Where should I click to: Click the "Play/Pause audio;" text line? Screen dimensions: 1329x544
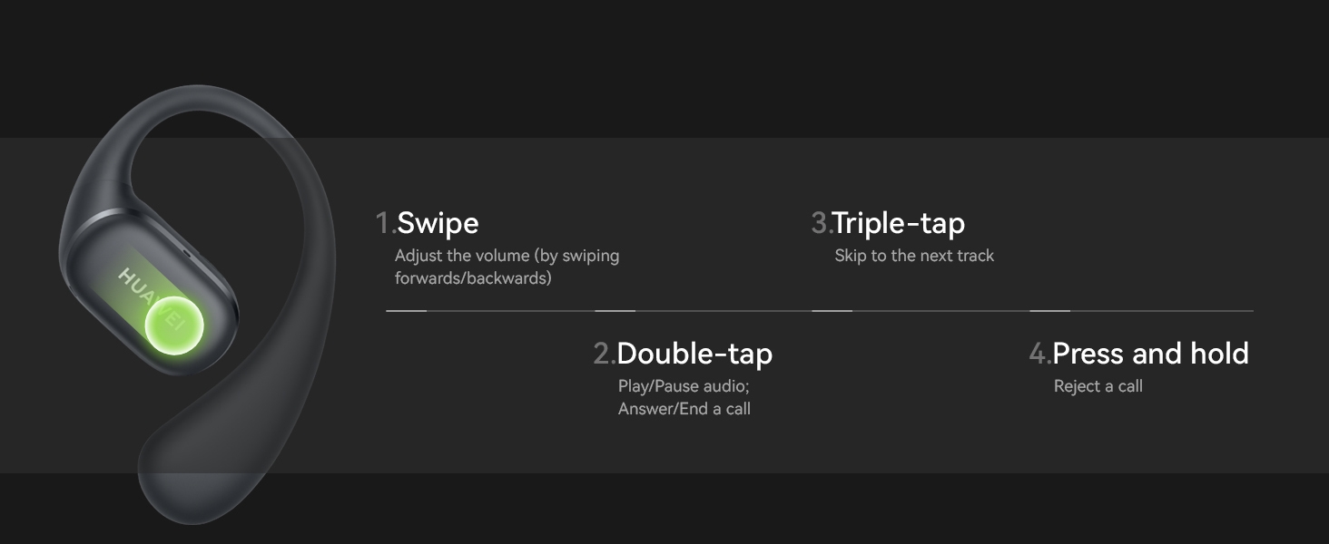[x=684, y=386]
